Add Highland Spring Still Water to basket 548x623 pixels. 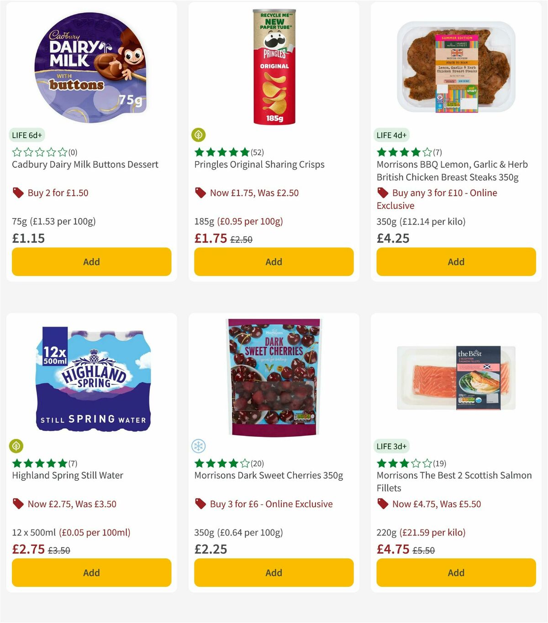click(x=91, y=572)
